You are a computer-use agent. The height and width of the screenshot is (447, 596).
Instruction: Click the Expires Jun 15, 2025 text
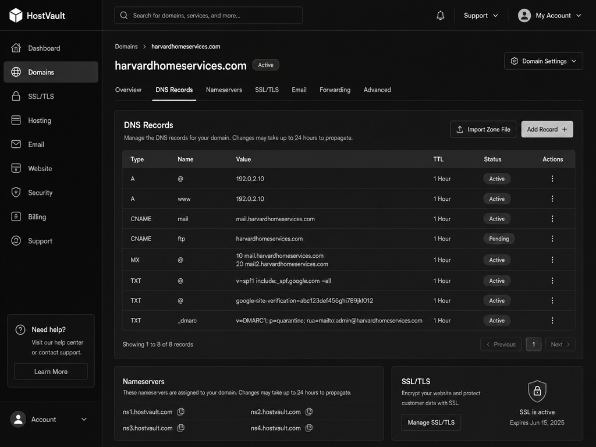(x=537, y=423)
